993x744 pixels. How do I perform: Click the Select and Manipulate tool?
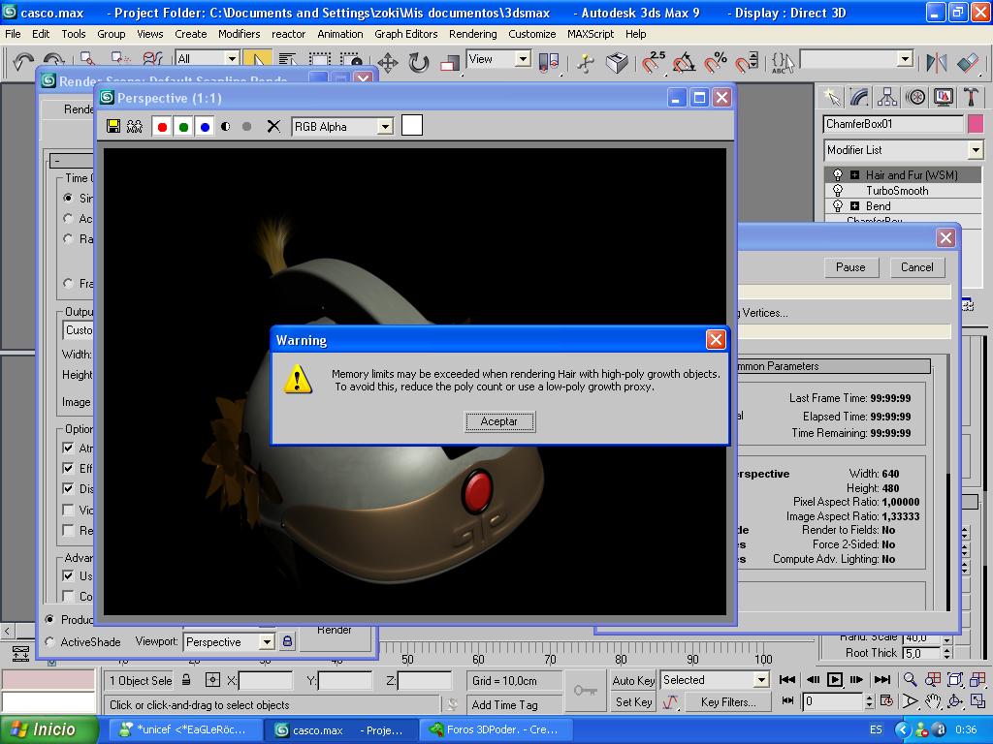tap(586, 62)
